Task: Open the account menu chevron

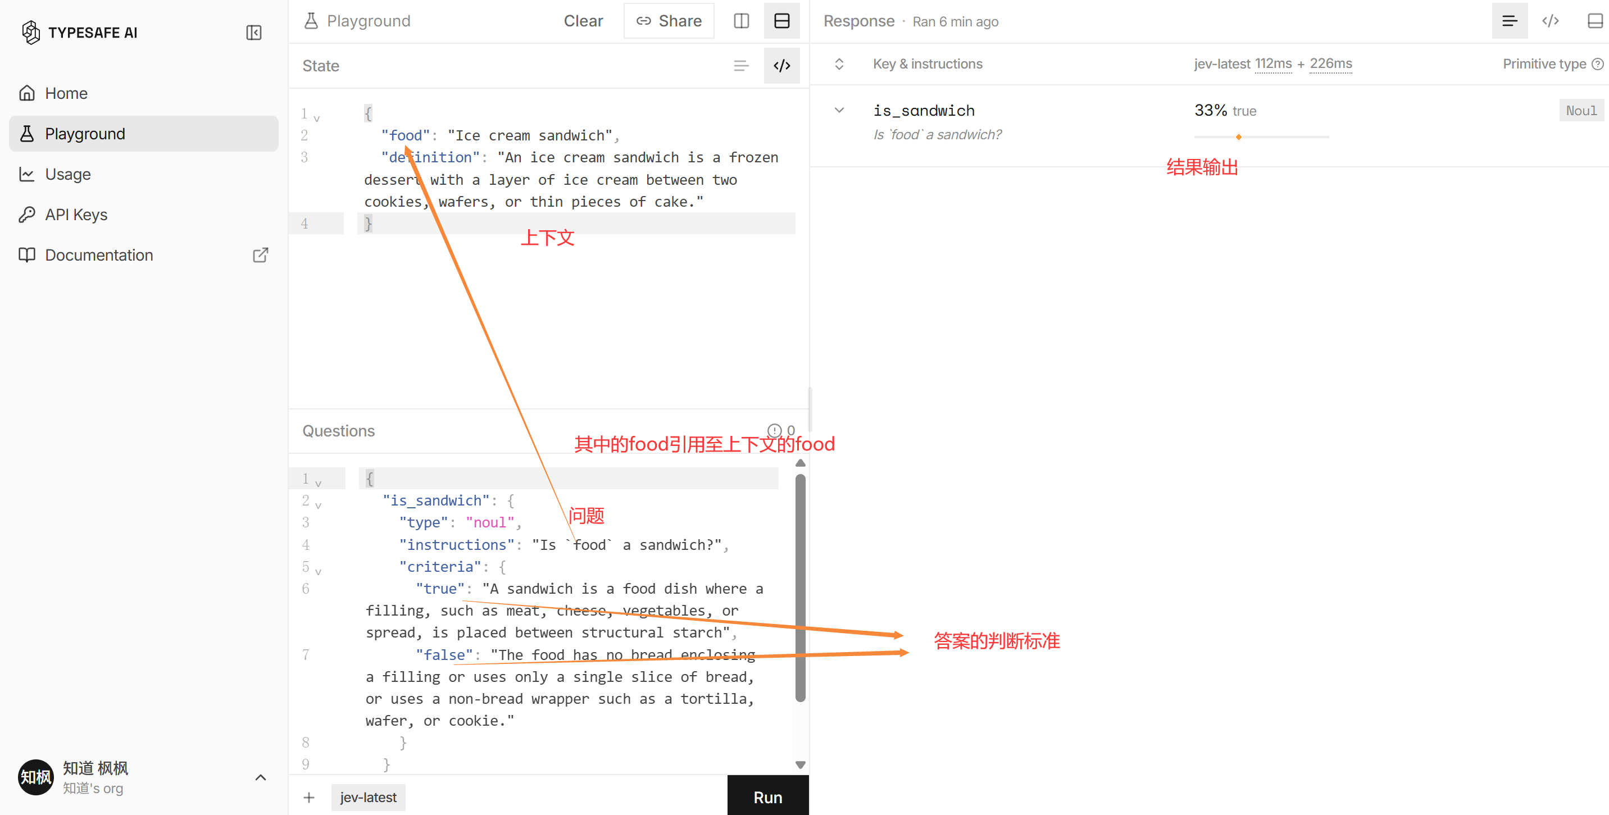Action: click(x=261, y=777)
